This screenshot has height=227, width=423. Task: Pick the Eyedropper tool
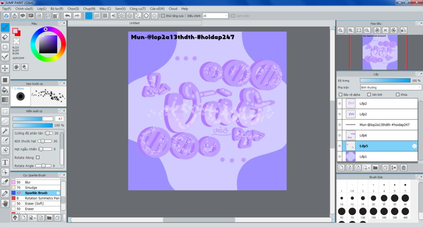pos(5,193)
